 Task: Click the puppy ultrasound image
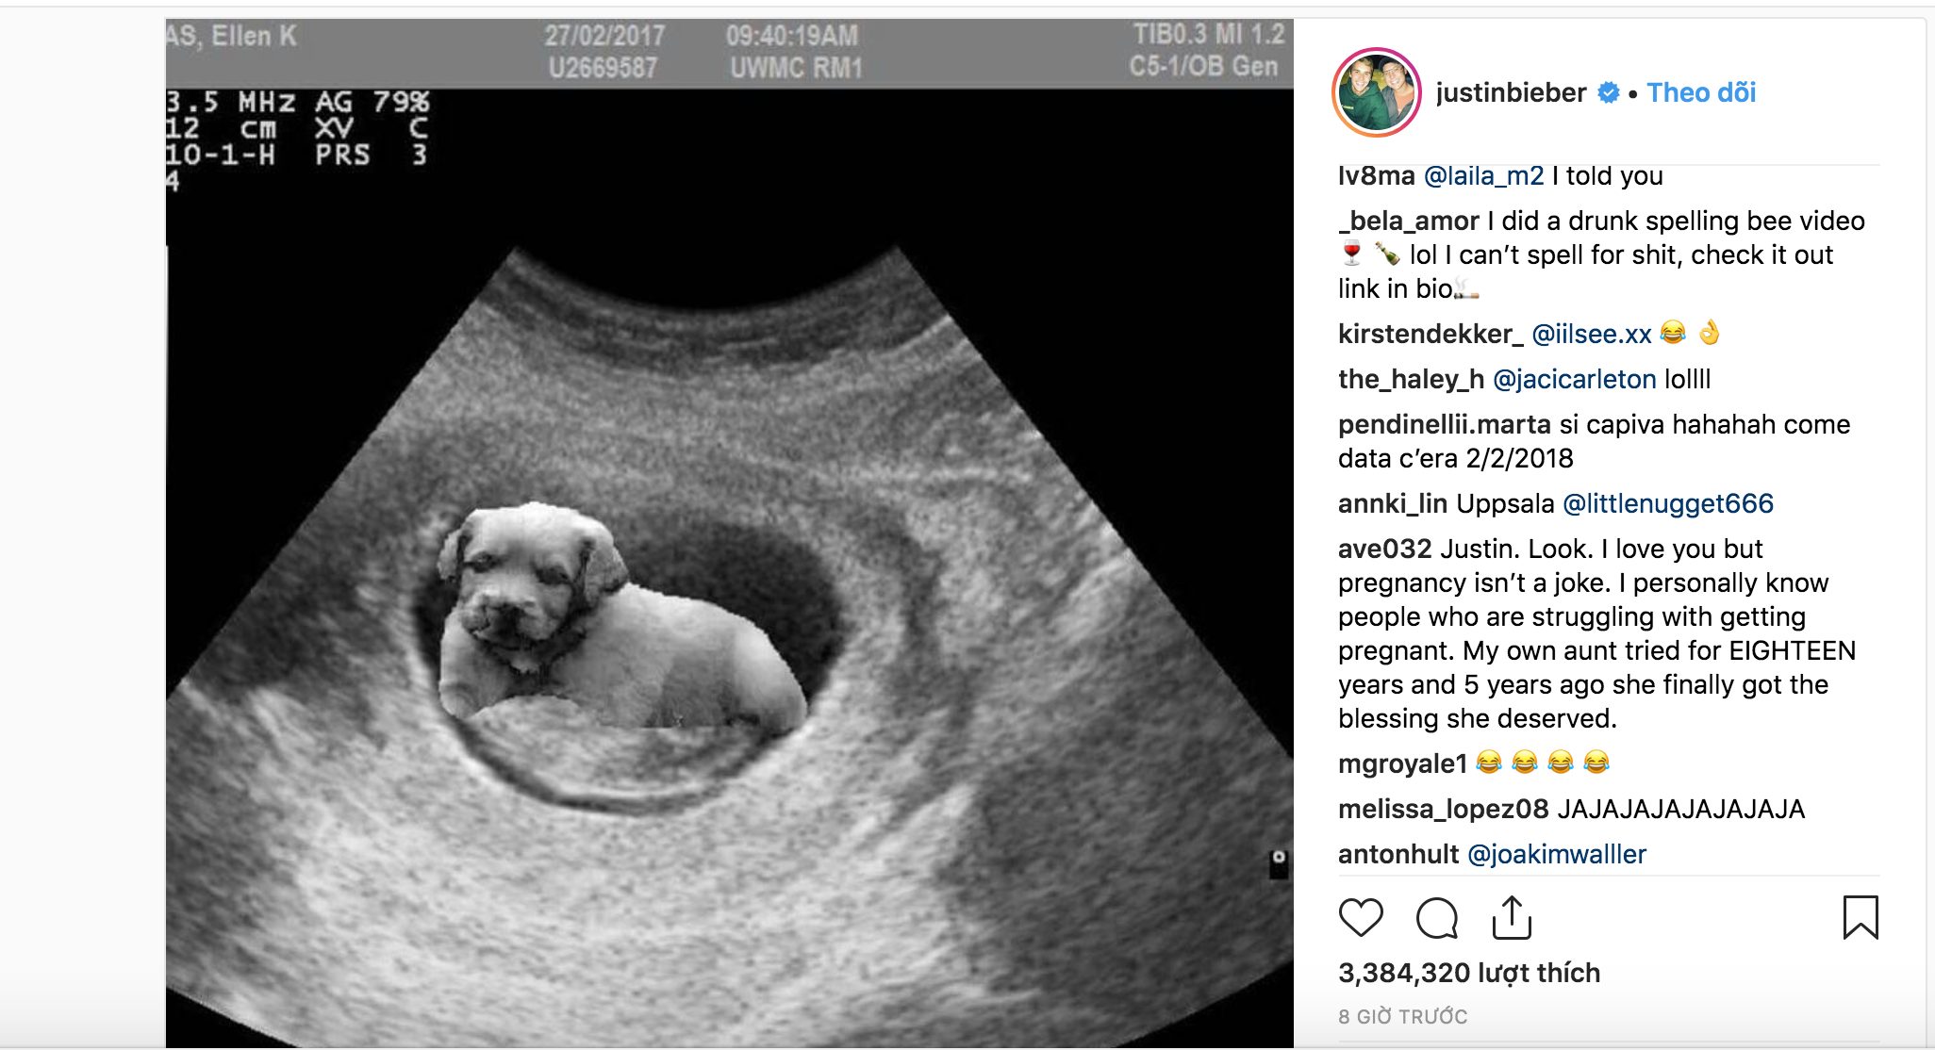tap(729, 533)
